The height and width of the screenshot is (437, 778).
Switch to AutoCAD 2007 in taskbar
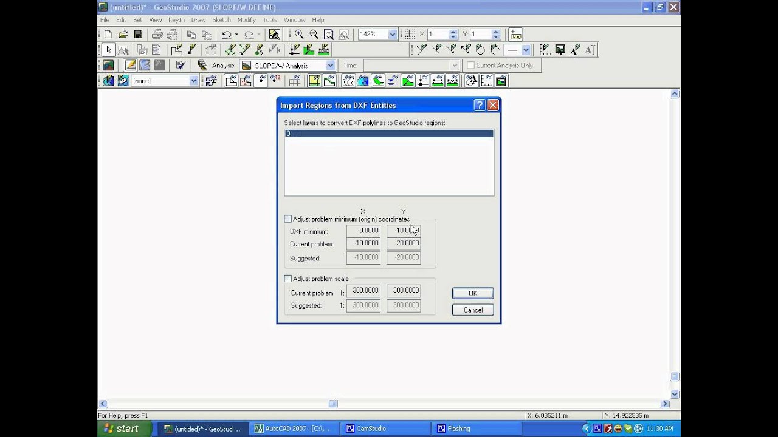[292, 429]
